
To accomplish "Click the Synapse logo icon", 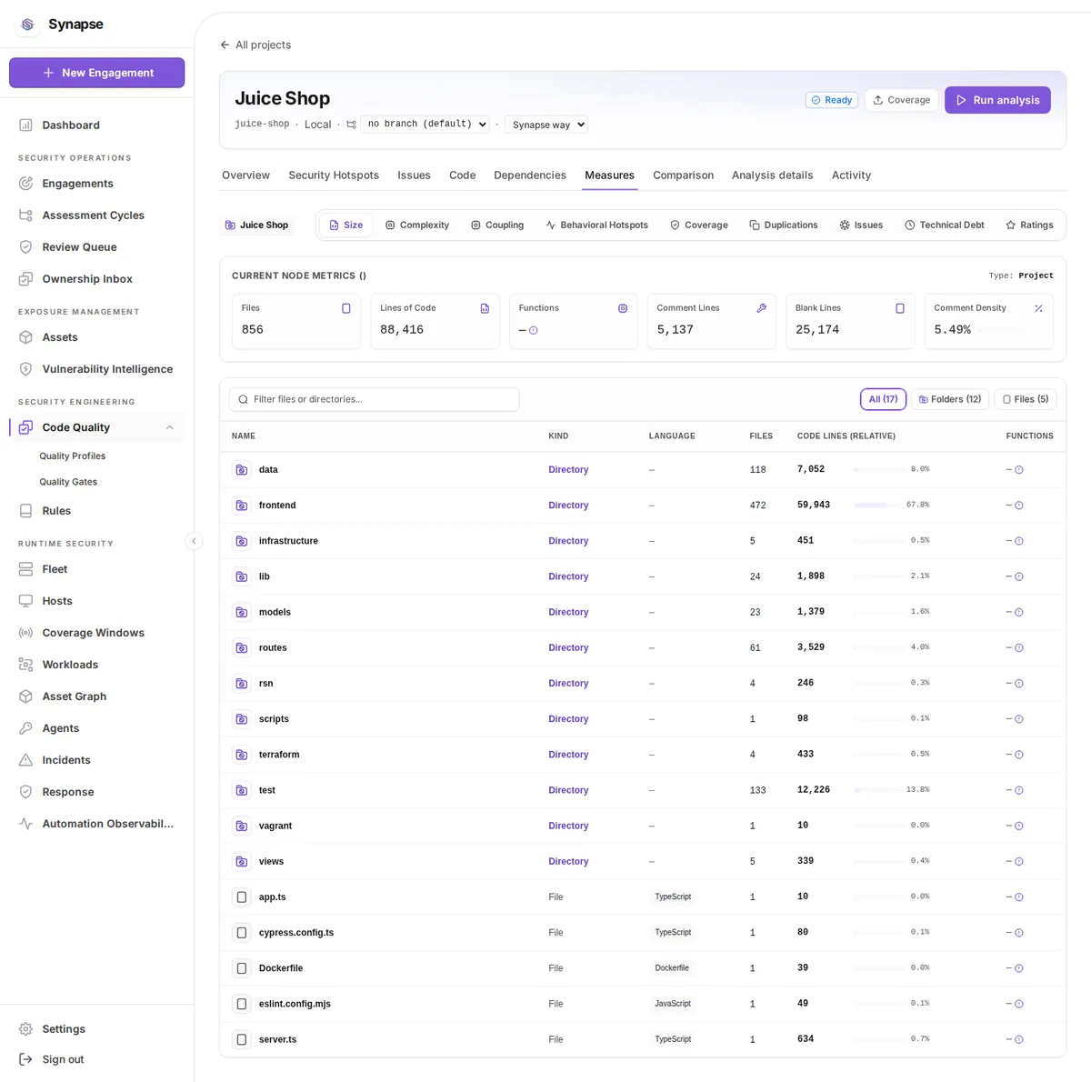I will click(27, 25).
